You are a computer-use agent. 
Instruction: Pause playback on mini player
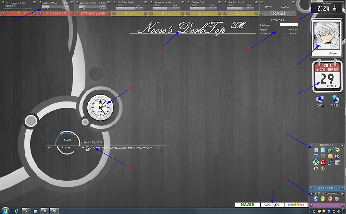tap(66, 148)
